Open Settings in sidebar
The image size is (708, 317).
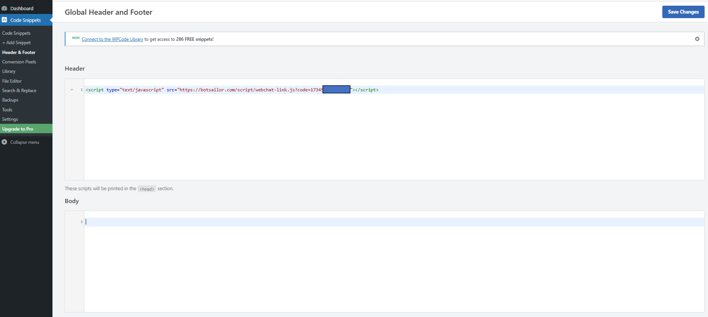pyautogui.click(x=10, y=119)
